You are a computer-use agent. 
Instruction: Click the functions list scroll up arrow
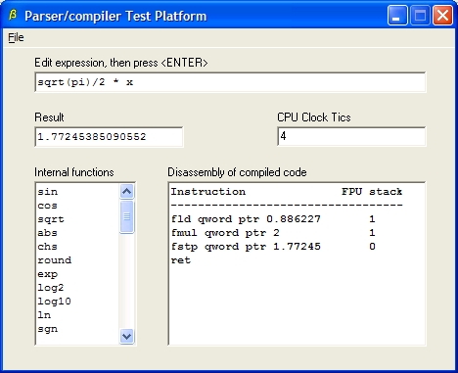[127, 192]
